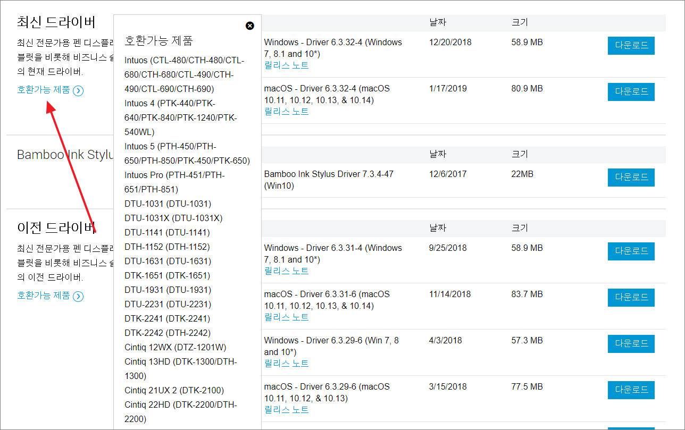This screenshot has height=430, width=685.
Task: Click the date 12/6/2017
Action: tap(448, 174)
